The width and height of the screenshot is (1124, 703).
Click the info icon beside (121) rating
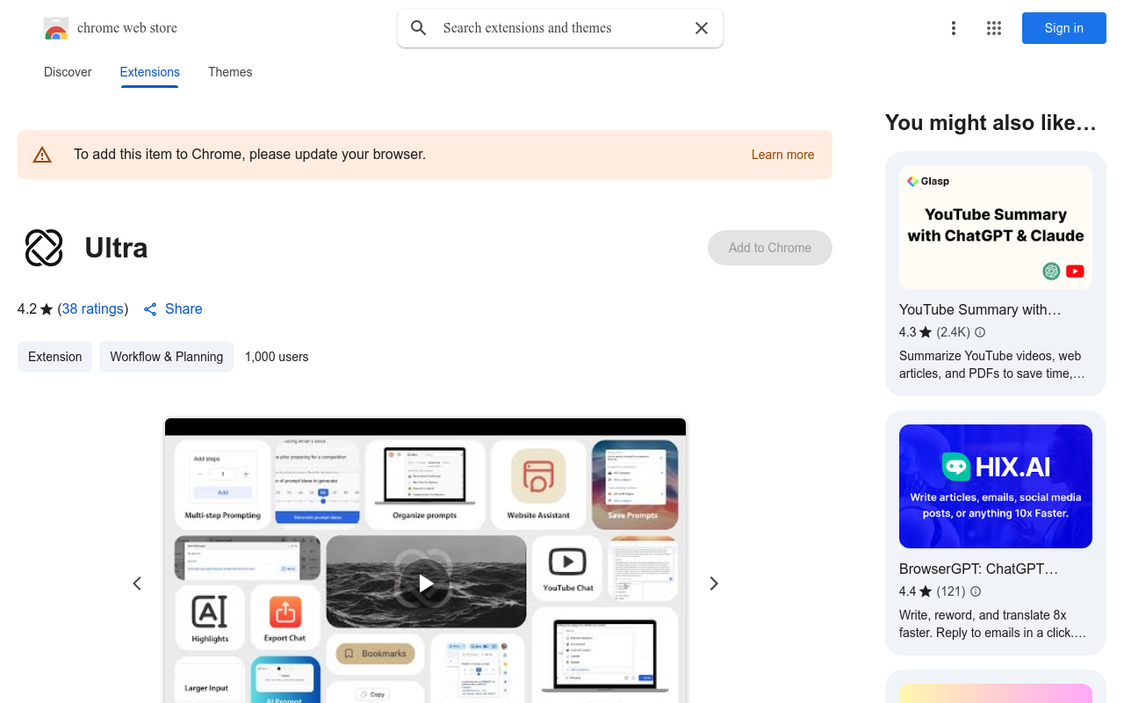pyautogui.click(x=976, y=591)
